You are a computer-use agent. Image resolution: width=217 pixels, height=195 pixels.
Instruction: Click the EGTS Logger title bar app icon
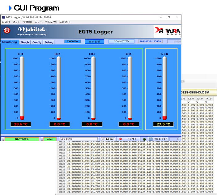pos(4,17)
